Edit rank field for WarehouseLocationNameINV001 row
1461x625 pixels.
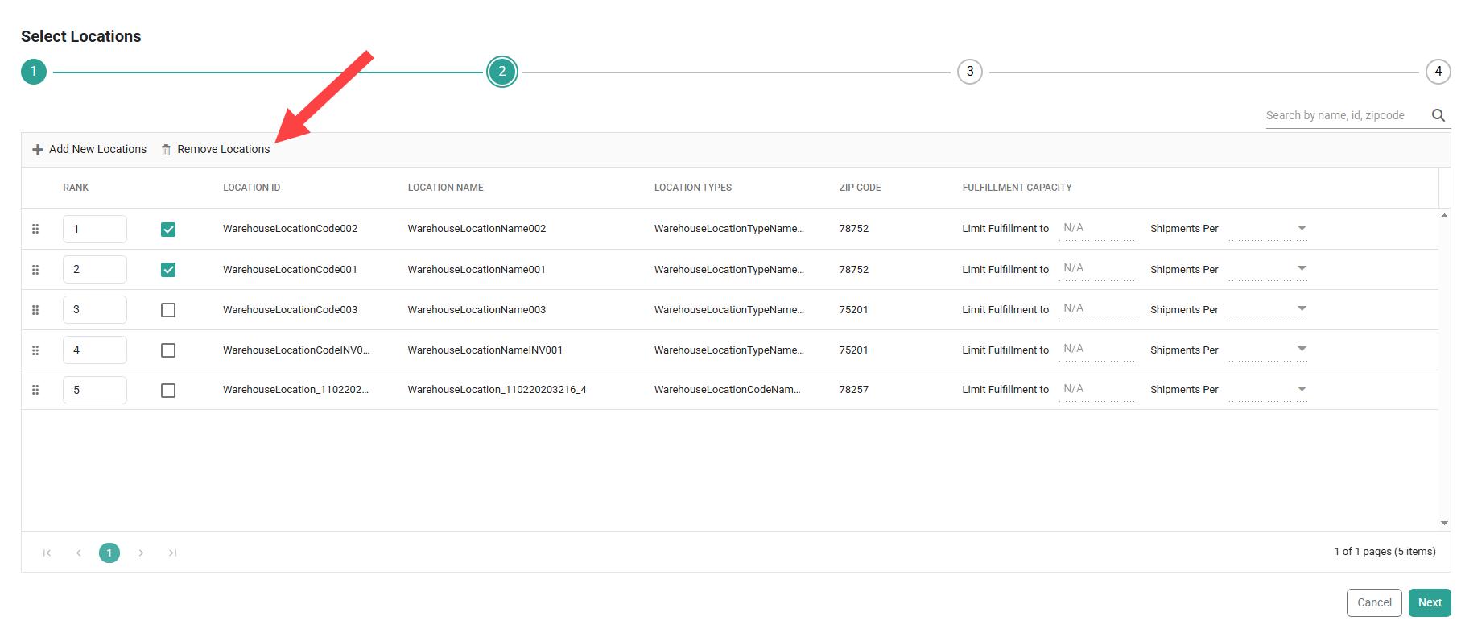coord(95,350)
